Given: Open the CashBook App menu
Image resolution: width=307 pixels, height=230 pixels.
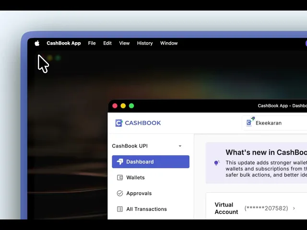Looking at the screenshot, I should point(64,43).
